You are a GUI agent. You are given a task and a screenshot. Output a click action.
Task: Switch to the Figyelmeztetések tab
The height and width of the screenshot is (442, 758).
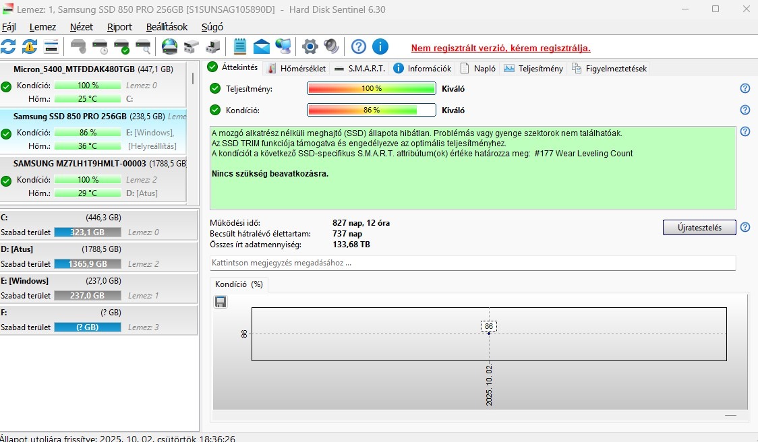609,69
